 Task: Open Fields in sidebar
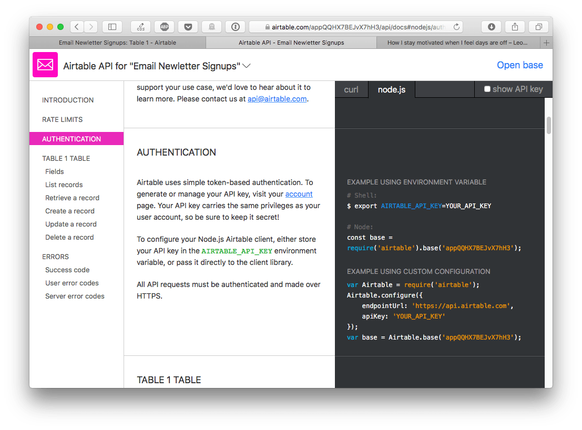[x=55, y=171]
